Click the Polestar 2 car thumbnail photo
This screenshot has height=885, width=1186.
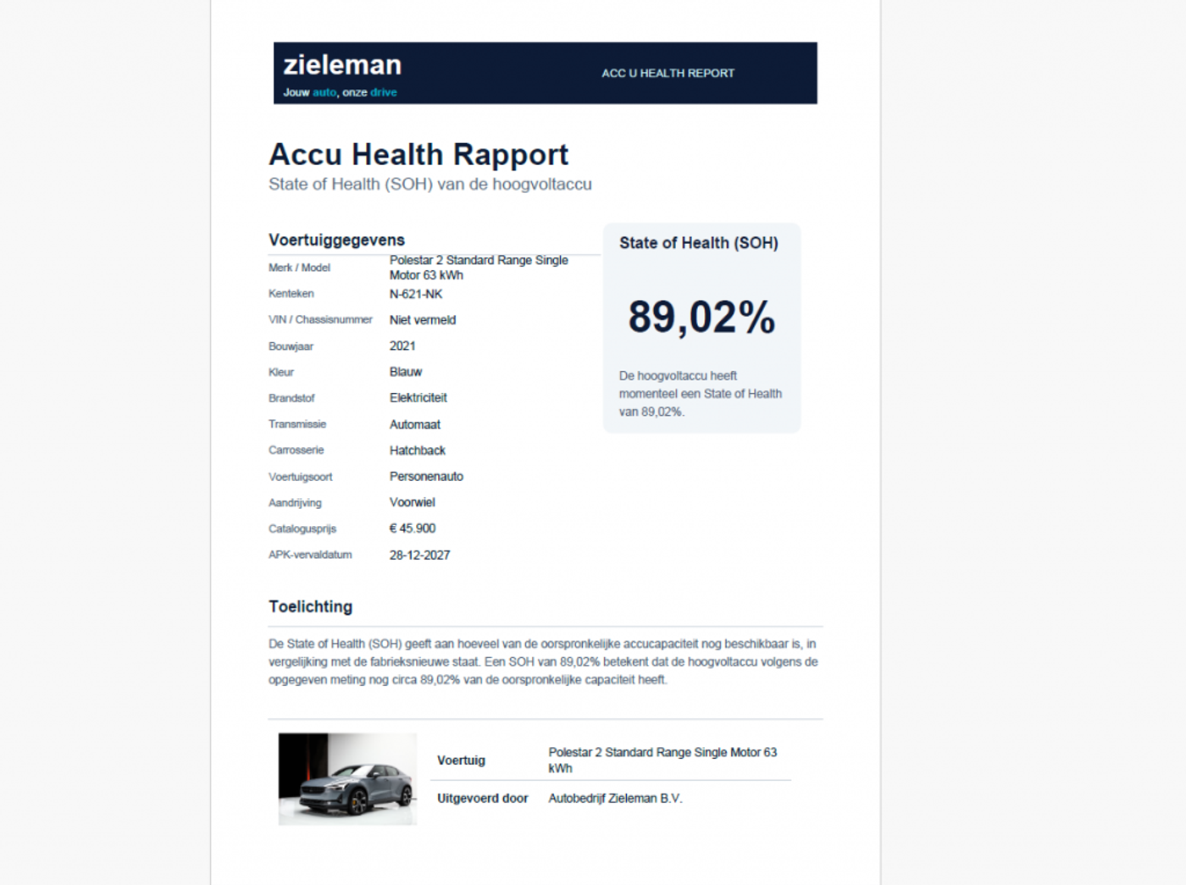[347, 779]
